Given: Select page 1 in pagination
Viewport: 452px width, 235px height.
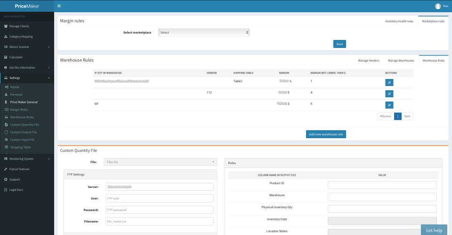Looking at the screenshot, I should 398,117.
